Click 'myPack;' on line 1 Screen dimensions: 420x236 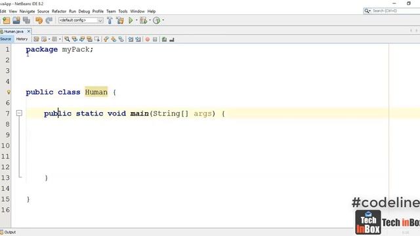tap(77, 50)
